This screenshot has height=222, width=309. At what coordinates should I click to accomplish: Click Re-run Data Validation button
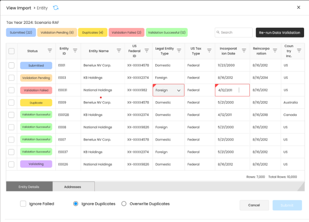[x=280, y=33]
